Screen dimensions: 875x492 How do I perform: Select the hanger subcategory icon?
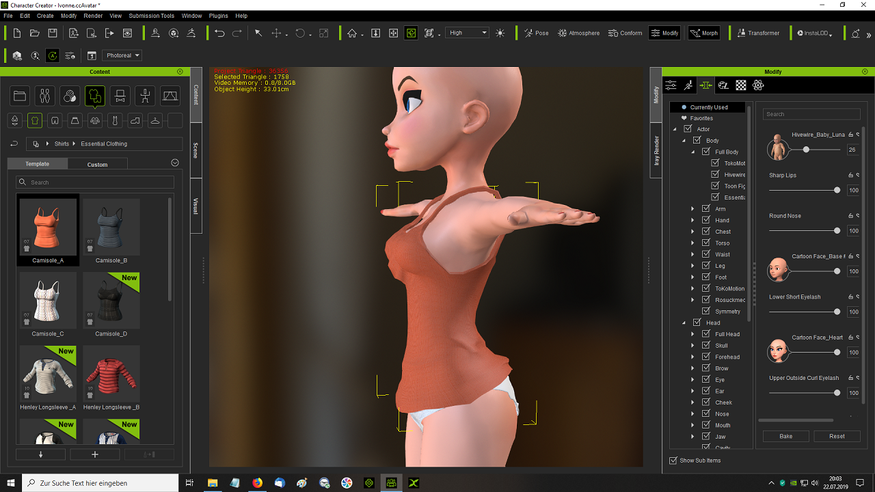pos(155,121)
